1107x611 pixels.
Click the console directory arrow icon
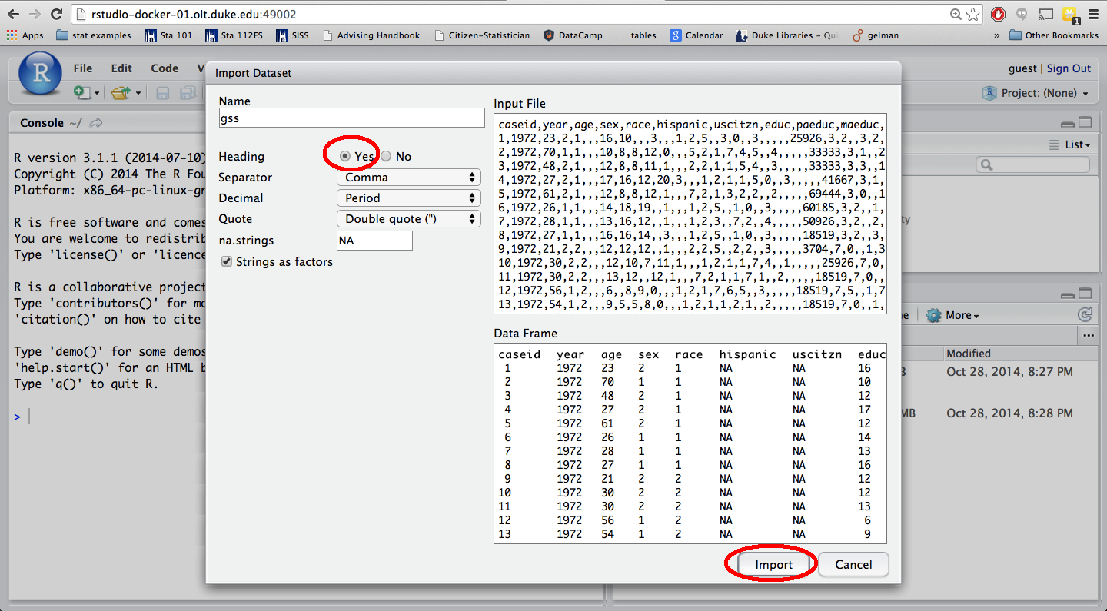[96, 123]
